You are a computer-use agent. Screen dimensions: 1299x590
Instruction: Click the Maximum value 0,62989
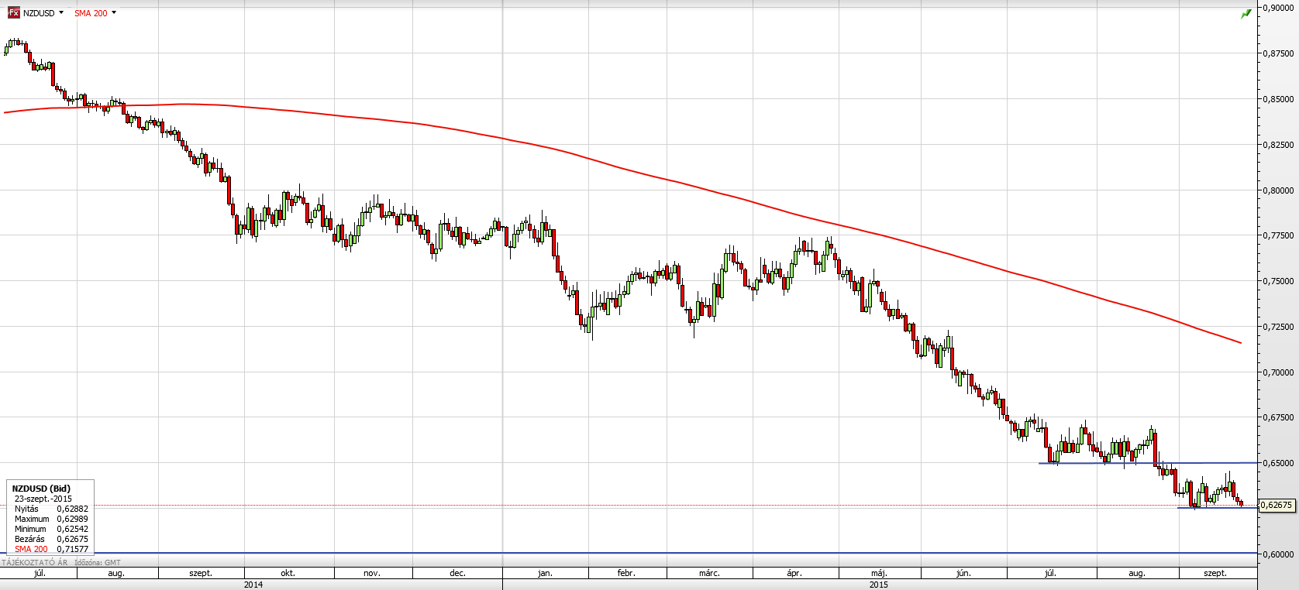pos(72,519)
